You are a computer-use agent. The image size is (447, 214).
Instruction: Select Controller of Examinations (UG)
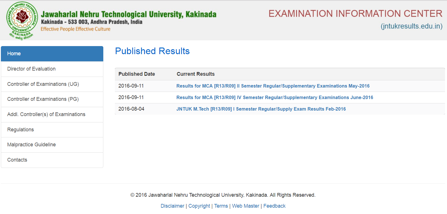tap(52, 84)
